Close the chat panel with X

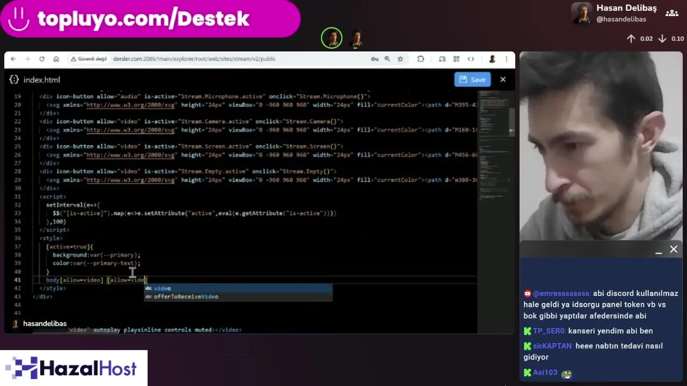pyautogui.click(x=674, y=249)
